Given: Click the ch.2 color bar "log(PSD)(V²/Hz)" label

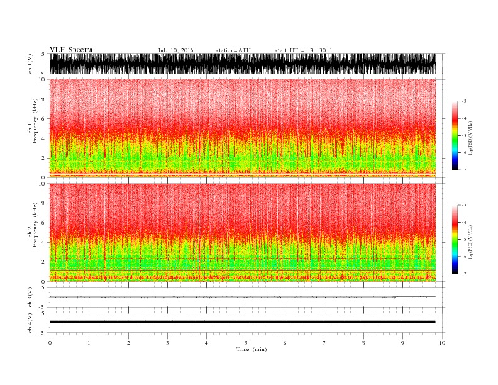Looking at the screenshot, I should (471, 242).
